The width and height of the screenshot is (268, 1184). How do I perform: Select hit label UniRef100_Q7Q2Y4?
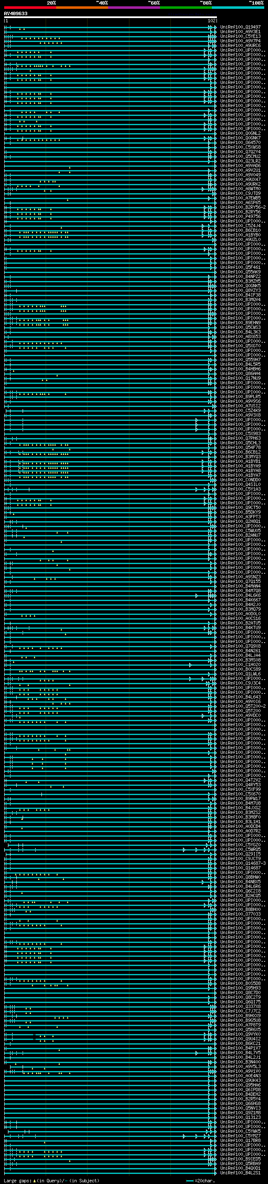tap(240, 152)
